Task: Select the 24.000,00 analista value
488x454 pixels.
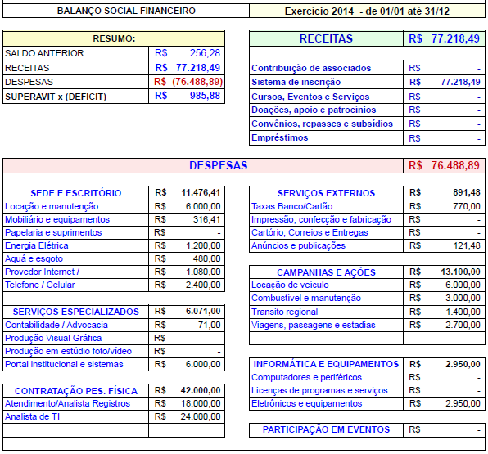Action: [x=201, y=416]
